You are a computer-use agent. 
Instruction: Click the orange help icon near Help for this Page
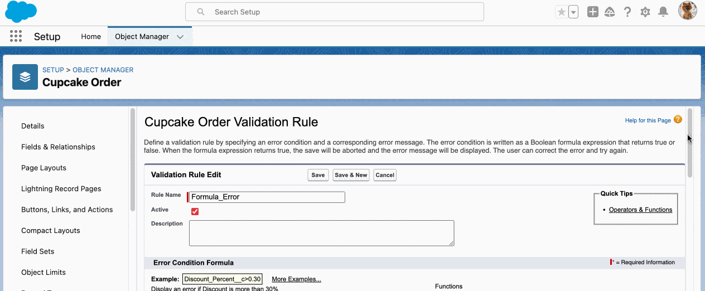678,119
